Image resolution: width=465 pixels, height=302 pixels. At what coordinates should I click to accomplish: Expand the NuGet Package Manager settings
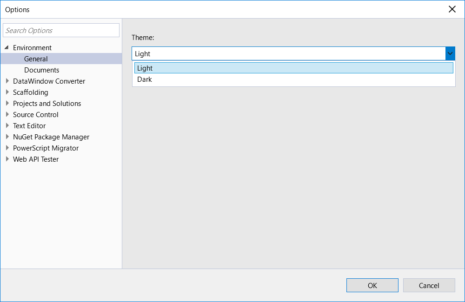pos(7,137)
